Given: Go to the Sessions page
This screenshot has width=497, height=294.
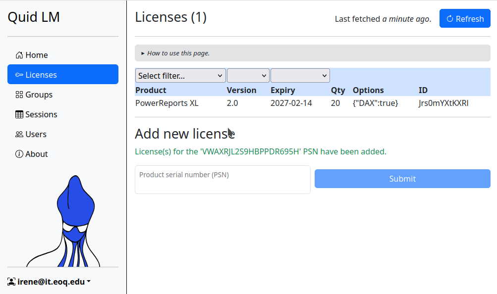Looking at the screenshot, I should click(41, 114).
